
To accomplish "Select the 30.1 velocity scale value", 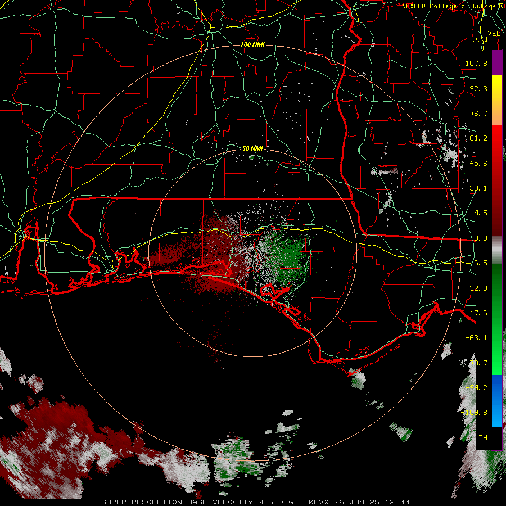I will pyautogui.click(x=478, y=188).
